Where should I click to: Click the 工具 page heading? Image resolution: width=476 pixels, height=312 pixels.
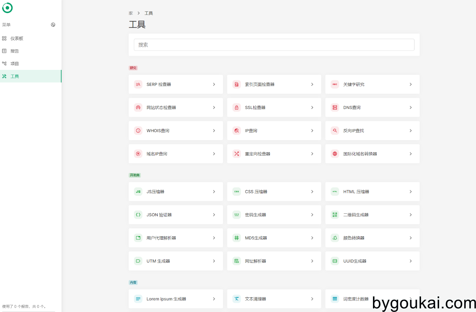(137, 25)
